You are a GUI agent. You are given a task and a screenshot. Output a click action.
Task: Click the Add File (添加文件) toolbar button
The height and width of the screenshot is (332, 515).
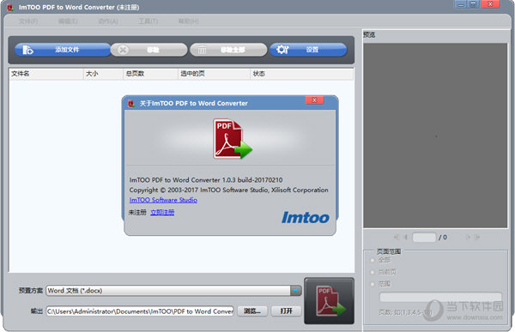(63, 50)
